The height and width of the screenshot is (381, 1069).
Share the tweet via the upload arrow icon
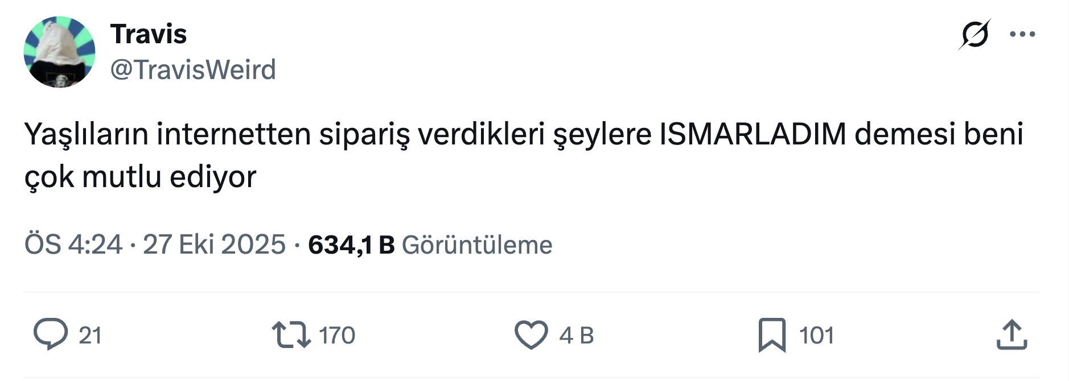click(x=1012, y=334)
